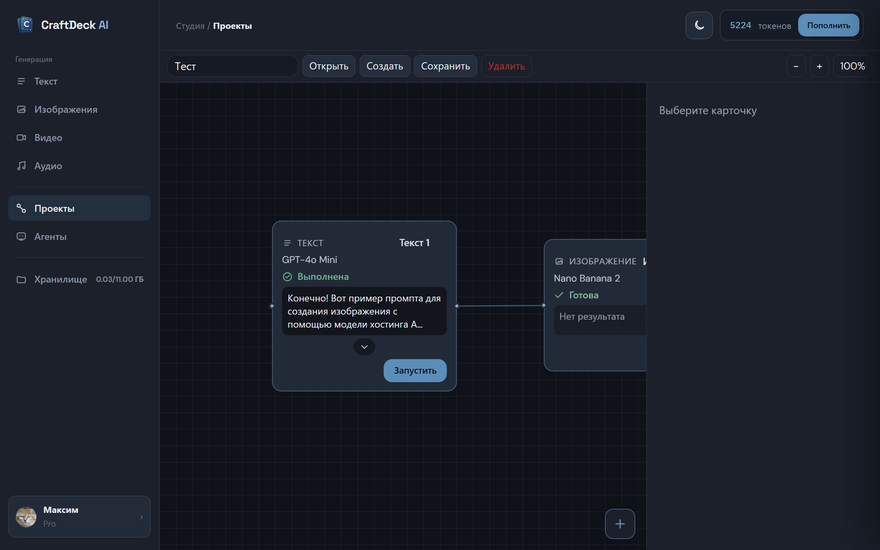This screenshot has width=880, height=550.
Task: Run the text card with Запустить
Action: click(x=415, y=370)
